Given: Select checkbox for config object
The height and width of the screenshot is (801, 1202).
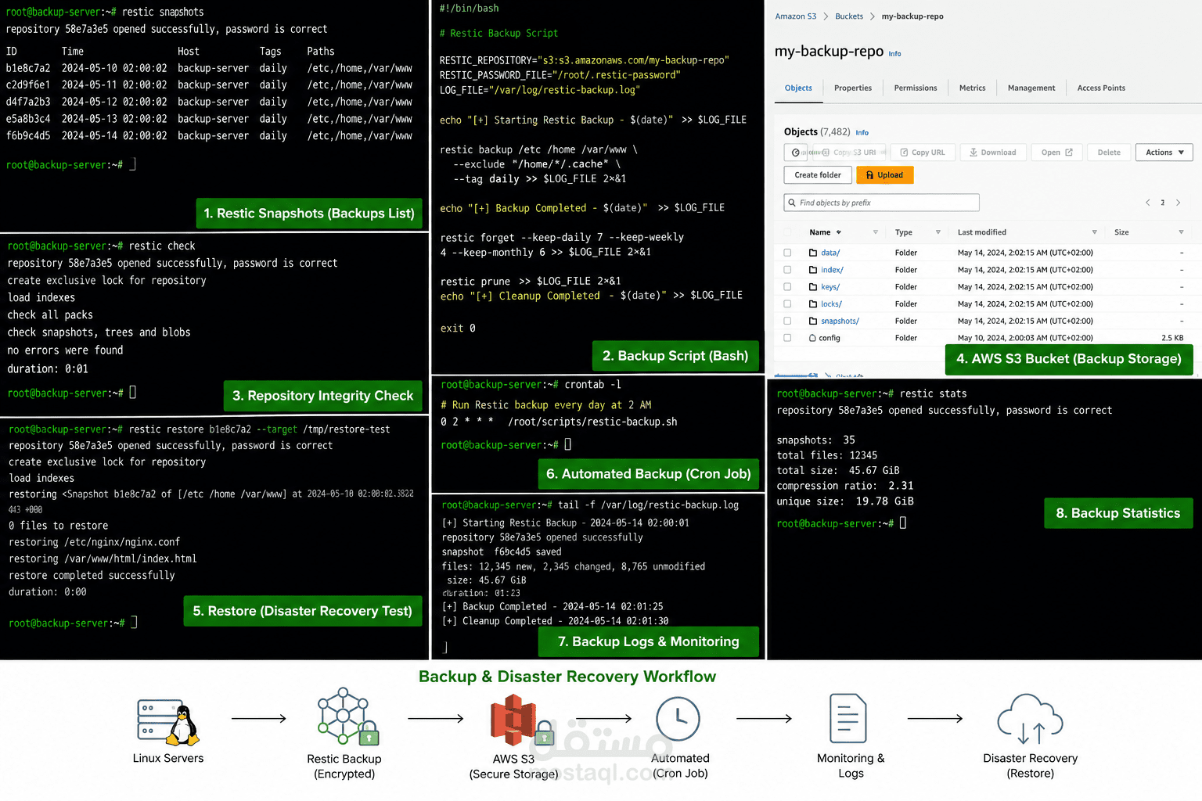Looking at the screenshot, I should click(x=787, y=338).
